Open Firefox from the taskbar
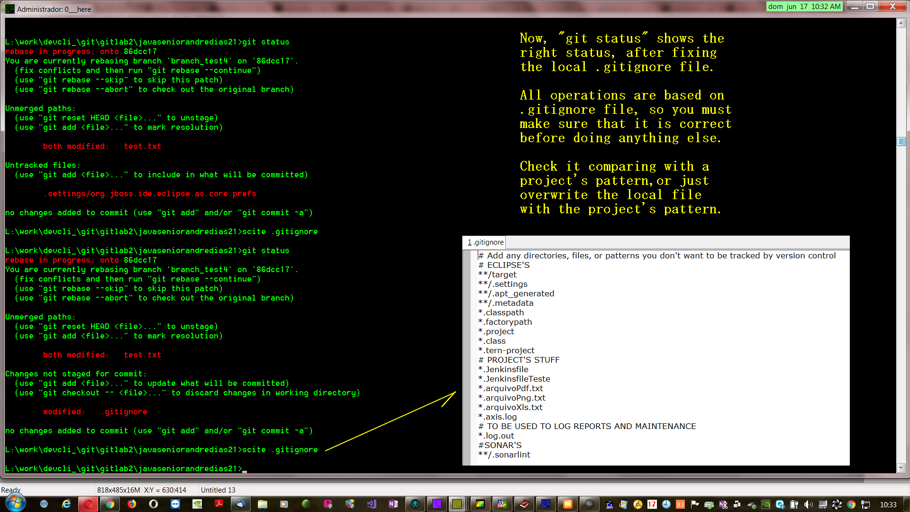 tap(132, 504)
